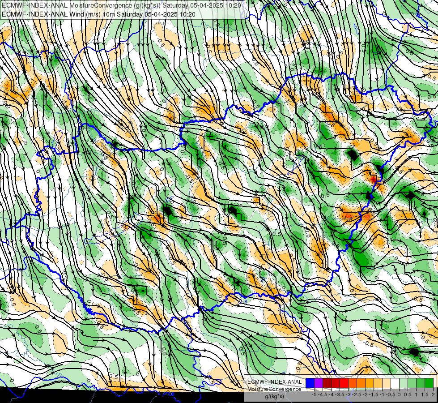Click the MoistureConvergence title line at top
Screen dimensions: 438x403
click(122, 5)
